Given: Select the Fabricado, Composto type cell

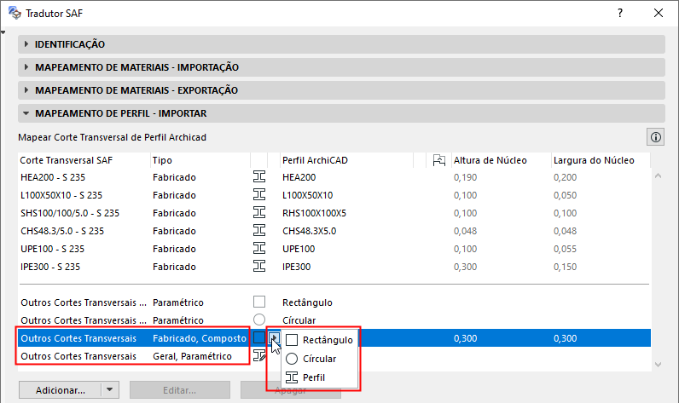Looking at the screenshot, I should (200, 338).
